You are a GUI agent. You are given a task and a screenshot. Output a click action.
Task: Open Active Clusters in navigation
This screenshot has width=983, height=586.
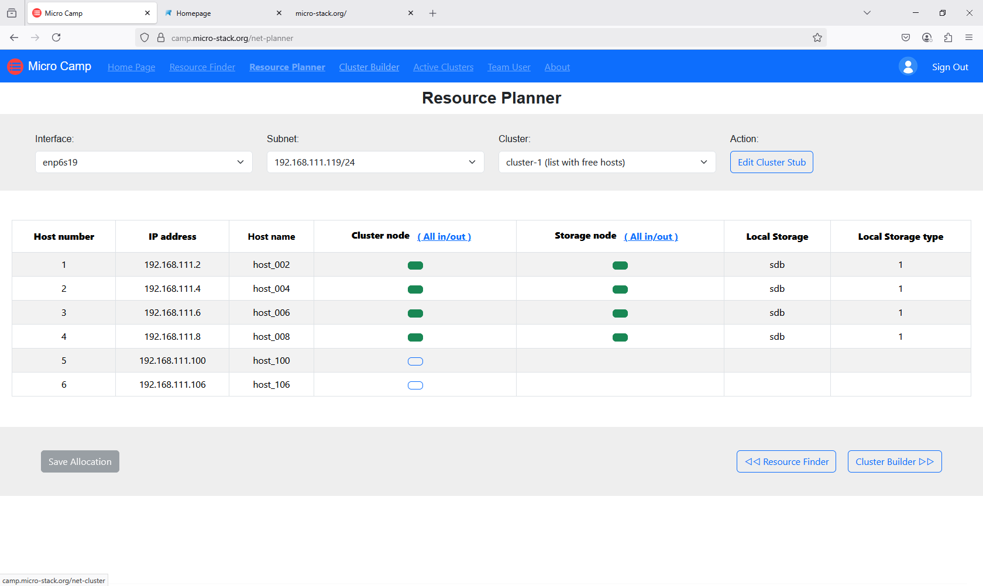444,67
